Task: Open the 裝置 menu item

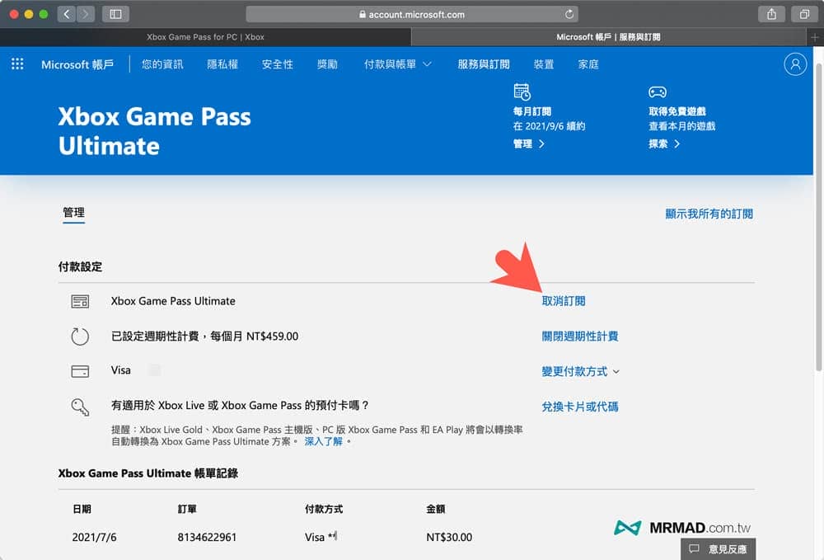Action: [543, 64]
